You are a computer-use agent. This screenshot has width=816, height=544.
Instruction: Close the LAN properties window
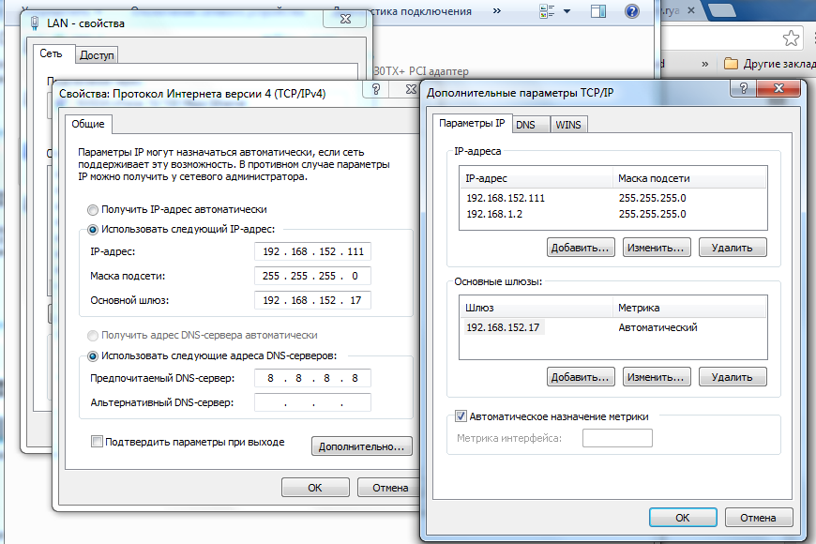pyautogui.click(x=345, y=19)
